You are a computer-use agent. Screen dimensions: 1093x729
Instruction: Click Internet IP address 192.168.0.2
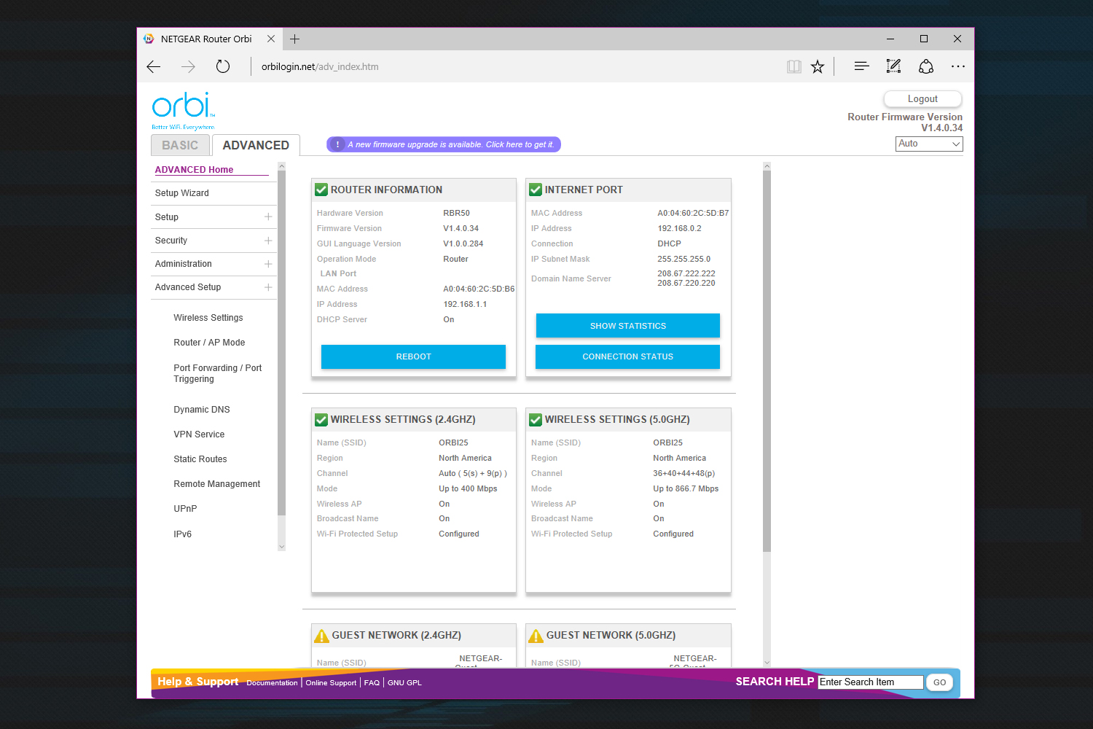point(679,229)
